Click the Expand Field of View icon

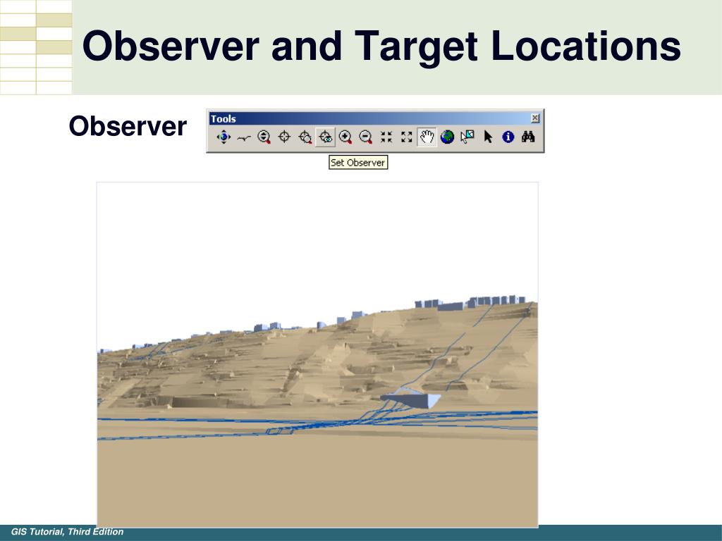[407, 137]
